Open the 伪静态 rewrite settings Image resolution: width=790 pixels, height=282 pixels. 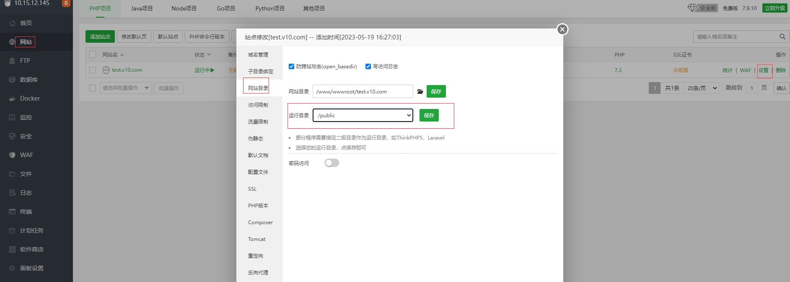(256, 139)
